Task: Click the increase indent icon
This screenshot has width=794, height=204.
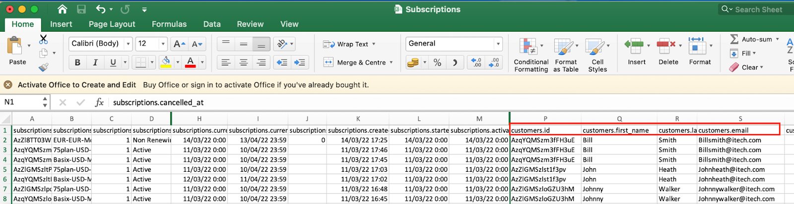Action: (x=300, y=62)
